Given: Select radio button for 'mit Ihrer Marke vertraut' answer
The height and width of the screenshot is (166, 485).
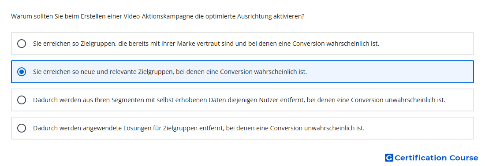Looking at the screenshot, I should pyautogui.click(x=22, y=44).
